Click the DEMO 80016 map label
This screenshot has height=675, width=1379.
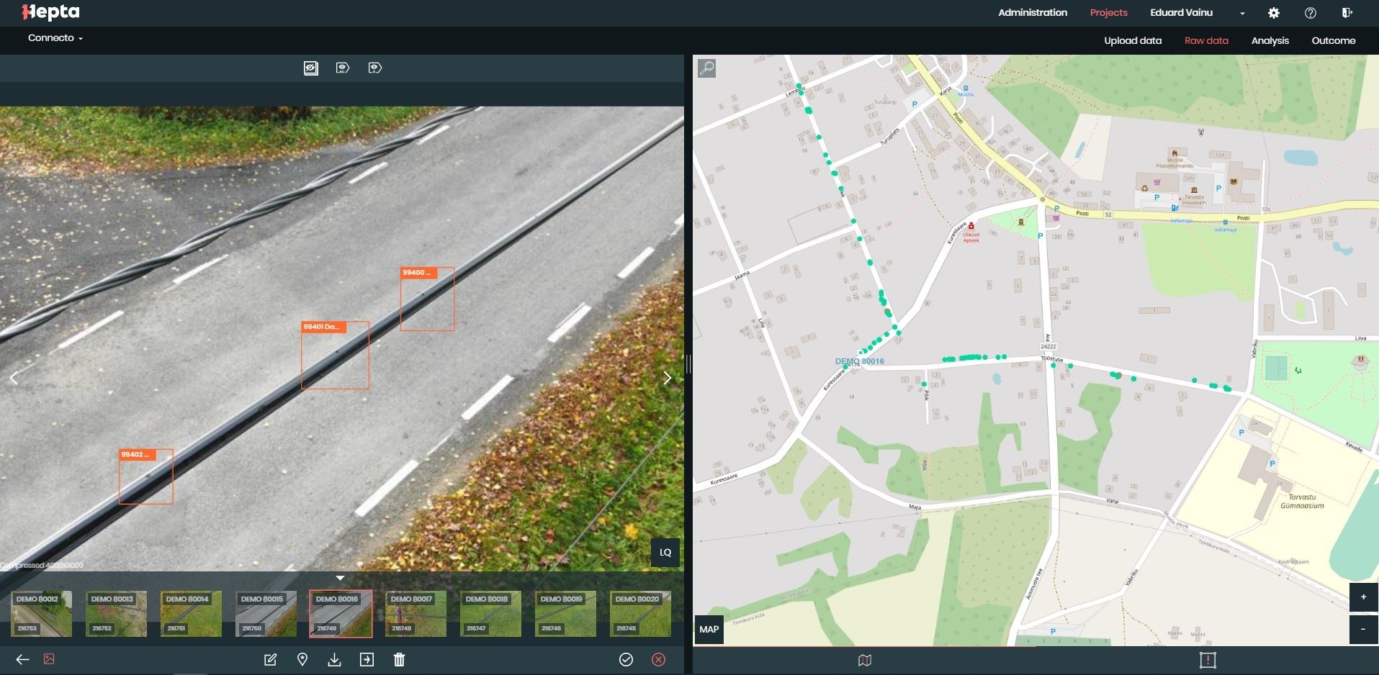point(859,361)
